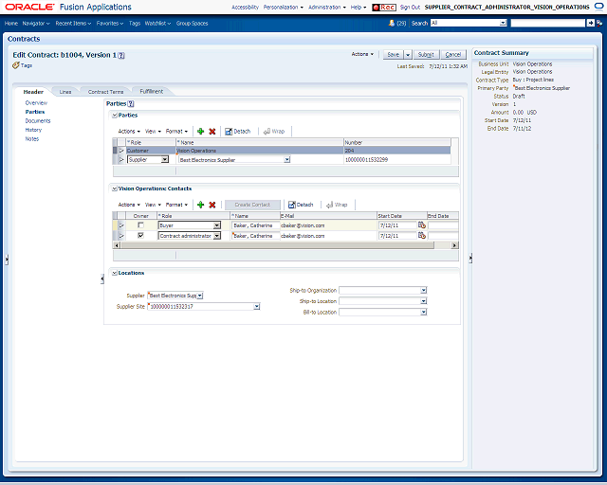
Task: Switch to the Contract Terms tab
Action: pyautogui.click(x=105, y=92)
